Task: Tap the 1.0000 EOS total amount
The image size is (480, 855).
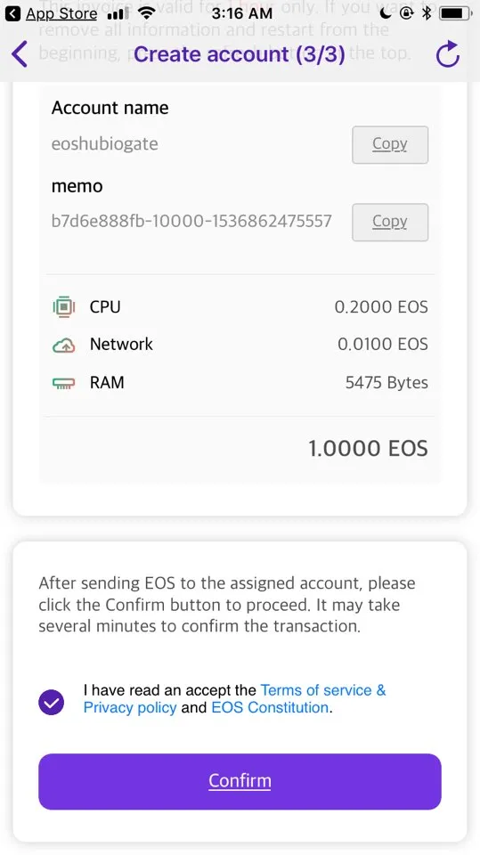Action: 368,448
